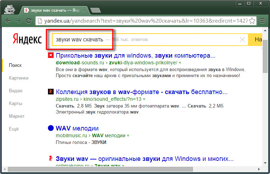Click the vertical scrollbar down arrow
This screenshot has height=174, width=270.
tap(265, 163)
